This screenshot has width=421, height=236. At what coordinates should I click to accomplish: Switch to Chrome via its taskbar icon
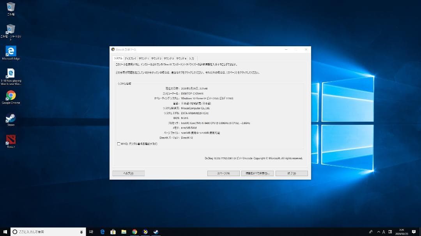[134, 231]
